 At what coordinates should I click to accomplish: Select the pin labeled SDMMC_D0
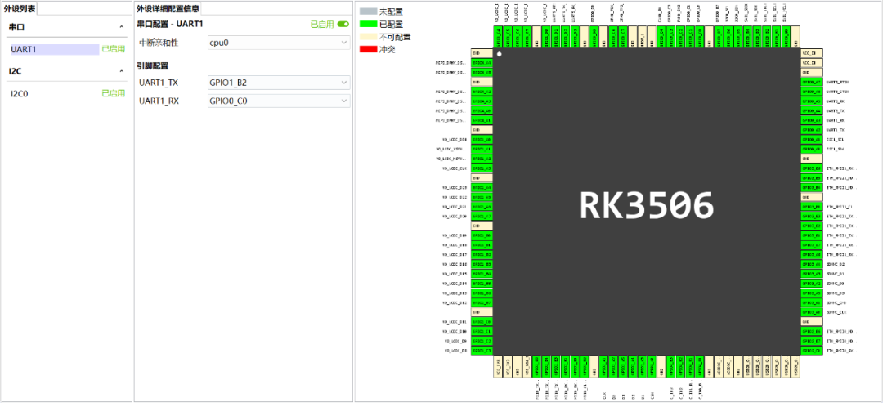click(812, 283)
